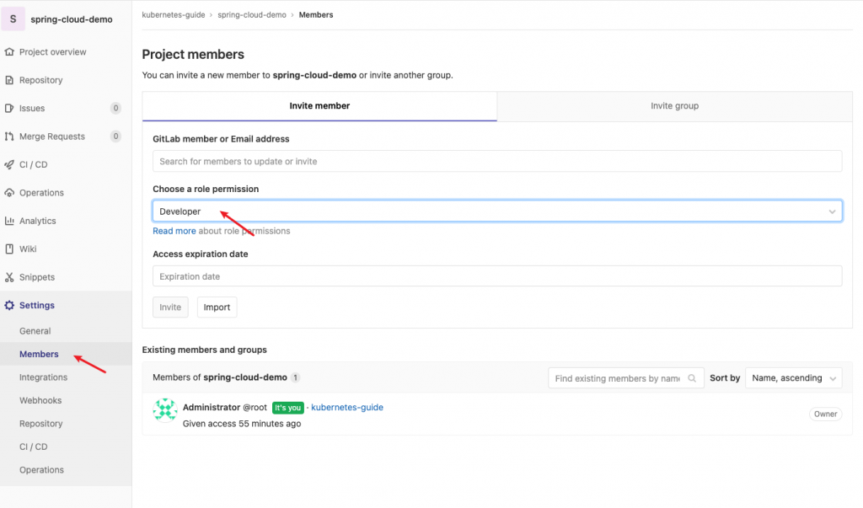Click the spring-cloud-demo project avatar S
863x508 pixels.
13,19
